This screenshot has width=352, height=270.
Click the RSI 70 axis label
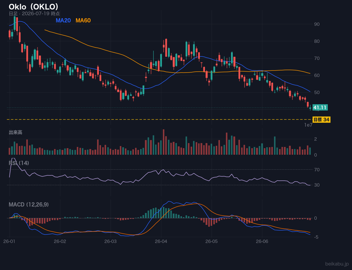(x=317, y=170)
